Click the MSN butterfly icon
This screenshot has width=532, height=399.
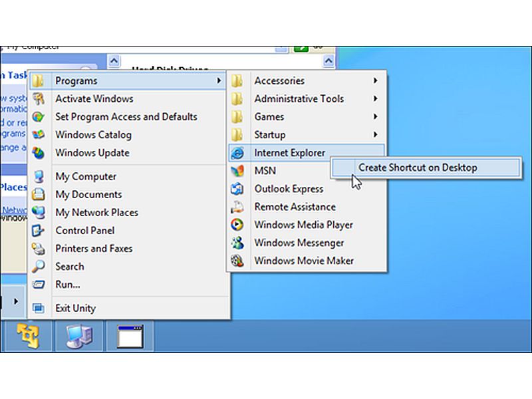(x=237, y=171)
